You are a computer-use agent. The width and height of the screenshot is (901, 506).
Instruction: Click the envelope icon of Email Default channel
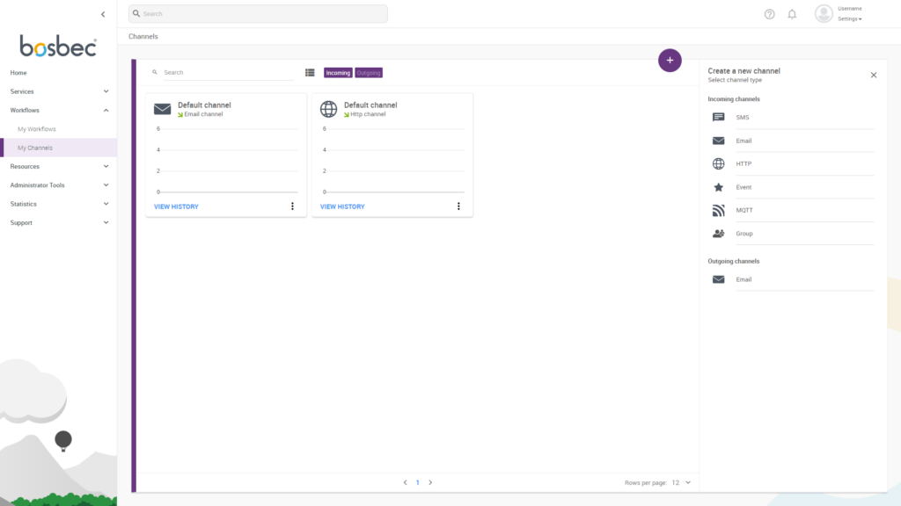[x=162, y=109]
